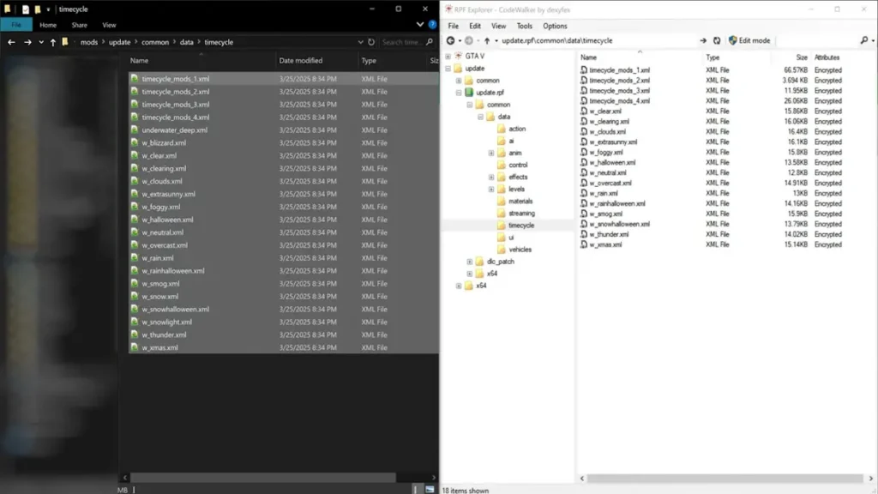The width and height of the screenshot is (878, 494).
Task: Open the Tools menu in CodeWalker
Action: pyautogui.click(x=524, y=26)
